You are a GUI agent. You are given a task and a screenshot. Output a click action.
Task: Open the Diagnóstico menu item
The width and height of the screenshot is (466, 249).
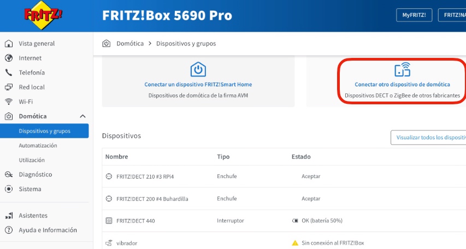point(36,174)
